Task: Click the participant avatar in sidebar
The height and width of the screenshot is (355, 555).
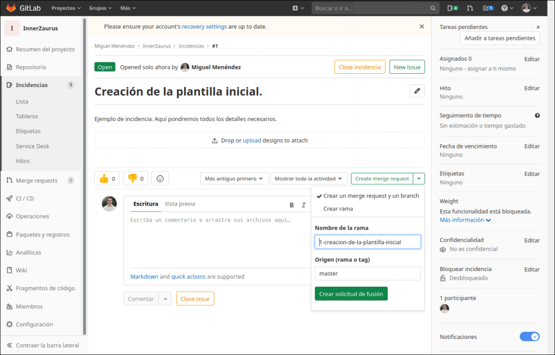Action: 445,308
